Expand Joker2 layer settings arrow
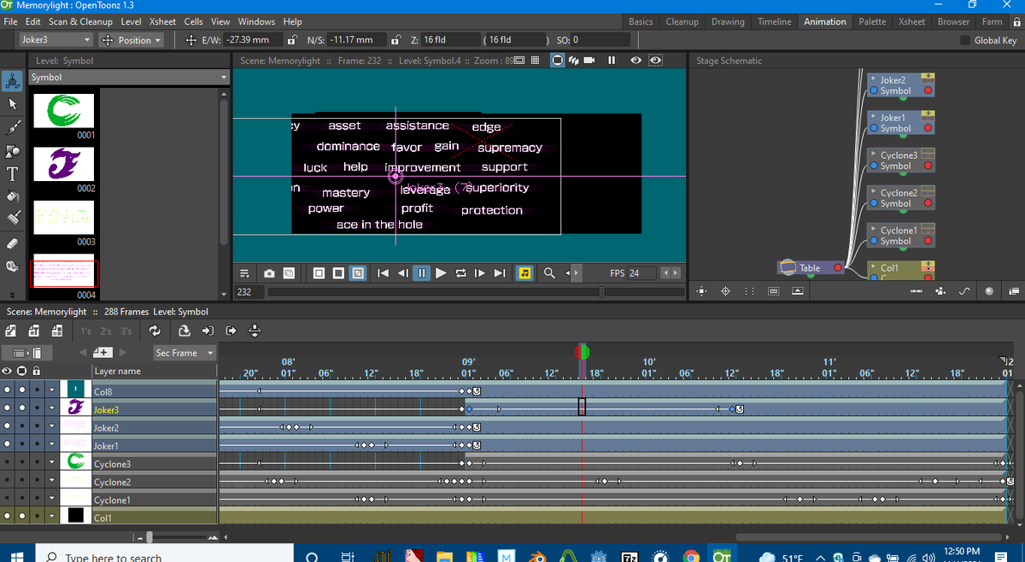This screenshot has width=1025, height=562. [52, 427]
